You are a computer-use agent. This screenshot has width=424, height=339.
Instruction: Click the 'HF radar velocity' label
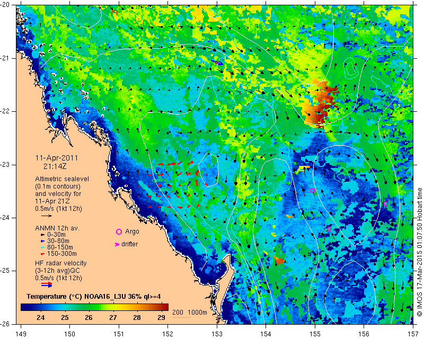point(61,263)
